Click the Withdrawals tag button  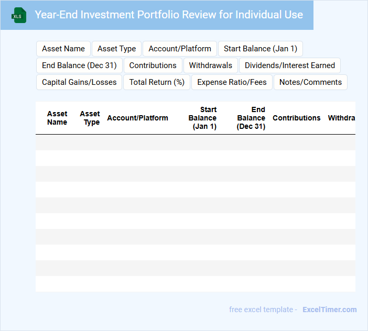pyautogui.click(x=210, y=65)
